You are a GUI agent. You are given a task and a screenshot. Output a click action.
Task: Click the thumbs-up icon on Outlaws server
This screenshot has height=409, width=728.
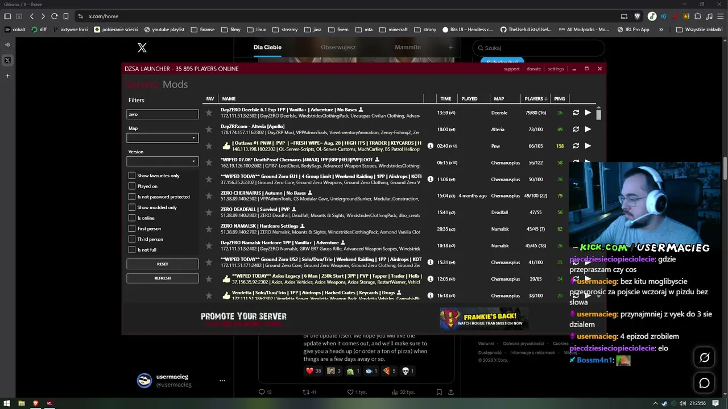coord(226,146)
